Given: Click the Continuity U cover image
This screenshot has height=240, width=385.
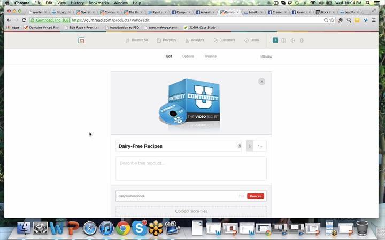Looking at the screenshot, I should pyautogui.click(x=189, y=103).
